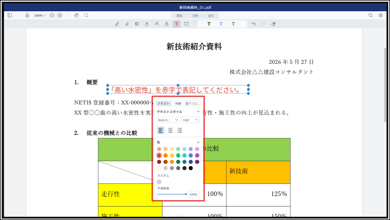Open the テキスト tab in style popup
The height and width of the screenshot is (220, 390).
(163, 103)
